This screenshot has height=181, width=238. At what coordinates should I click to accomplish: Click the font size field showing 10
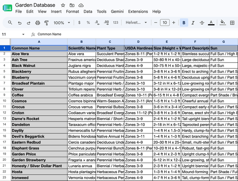165,23
